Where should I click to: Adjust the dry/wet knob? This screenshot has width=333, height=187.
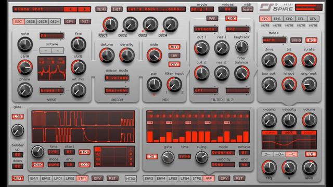309,84
